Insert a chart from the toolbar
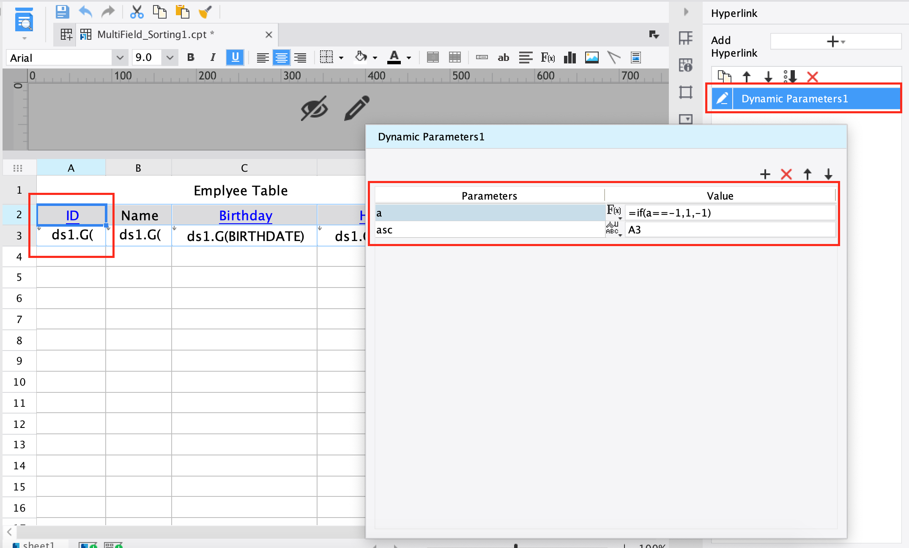The width and height of the screenshot is (909, 548). coord(569,58)
